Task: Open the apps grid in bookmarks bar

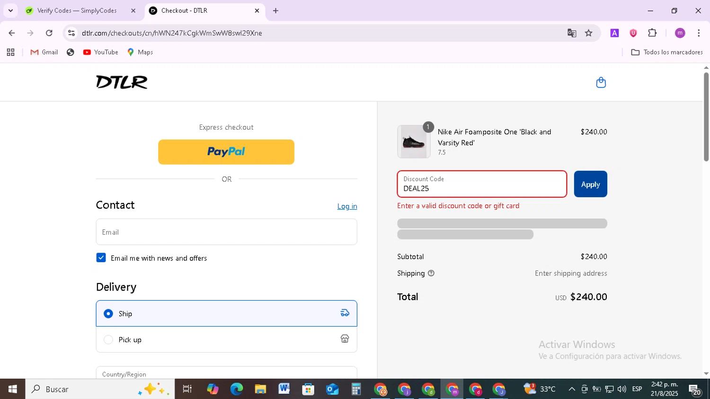Action: [10, 52]
